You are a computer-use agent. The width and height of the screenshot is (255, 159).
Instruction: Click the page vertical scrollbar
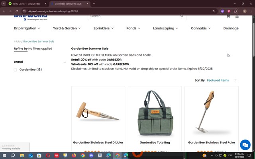coord(253,40)
